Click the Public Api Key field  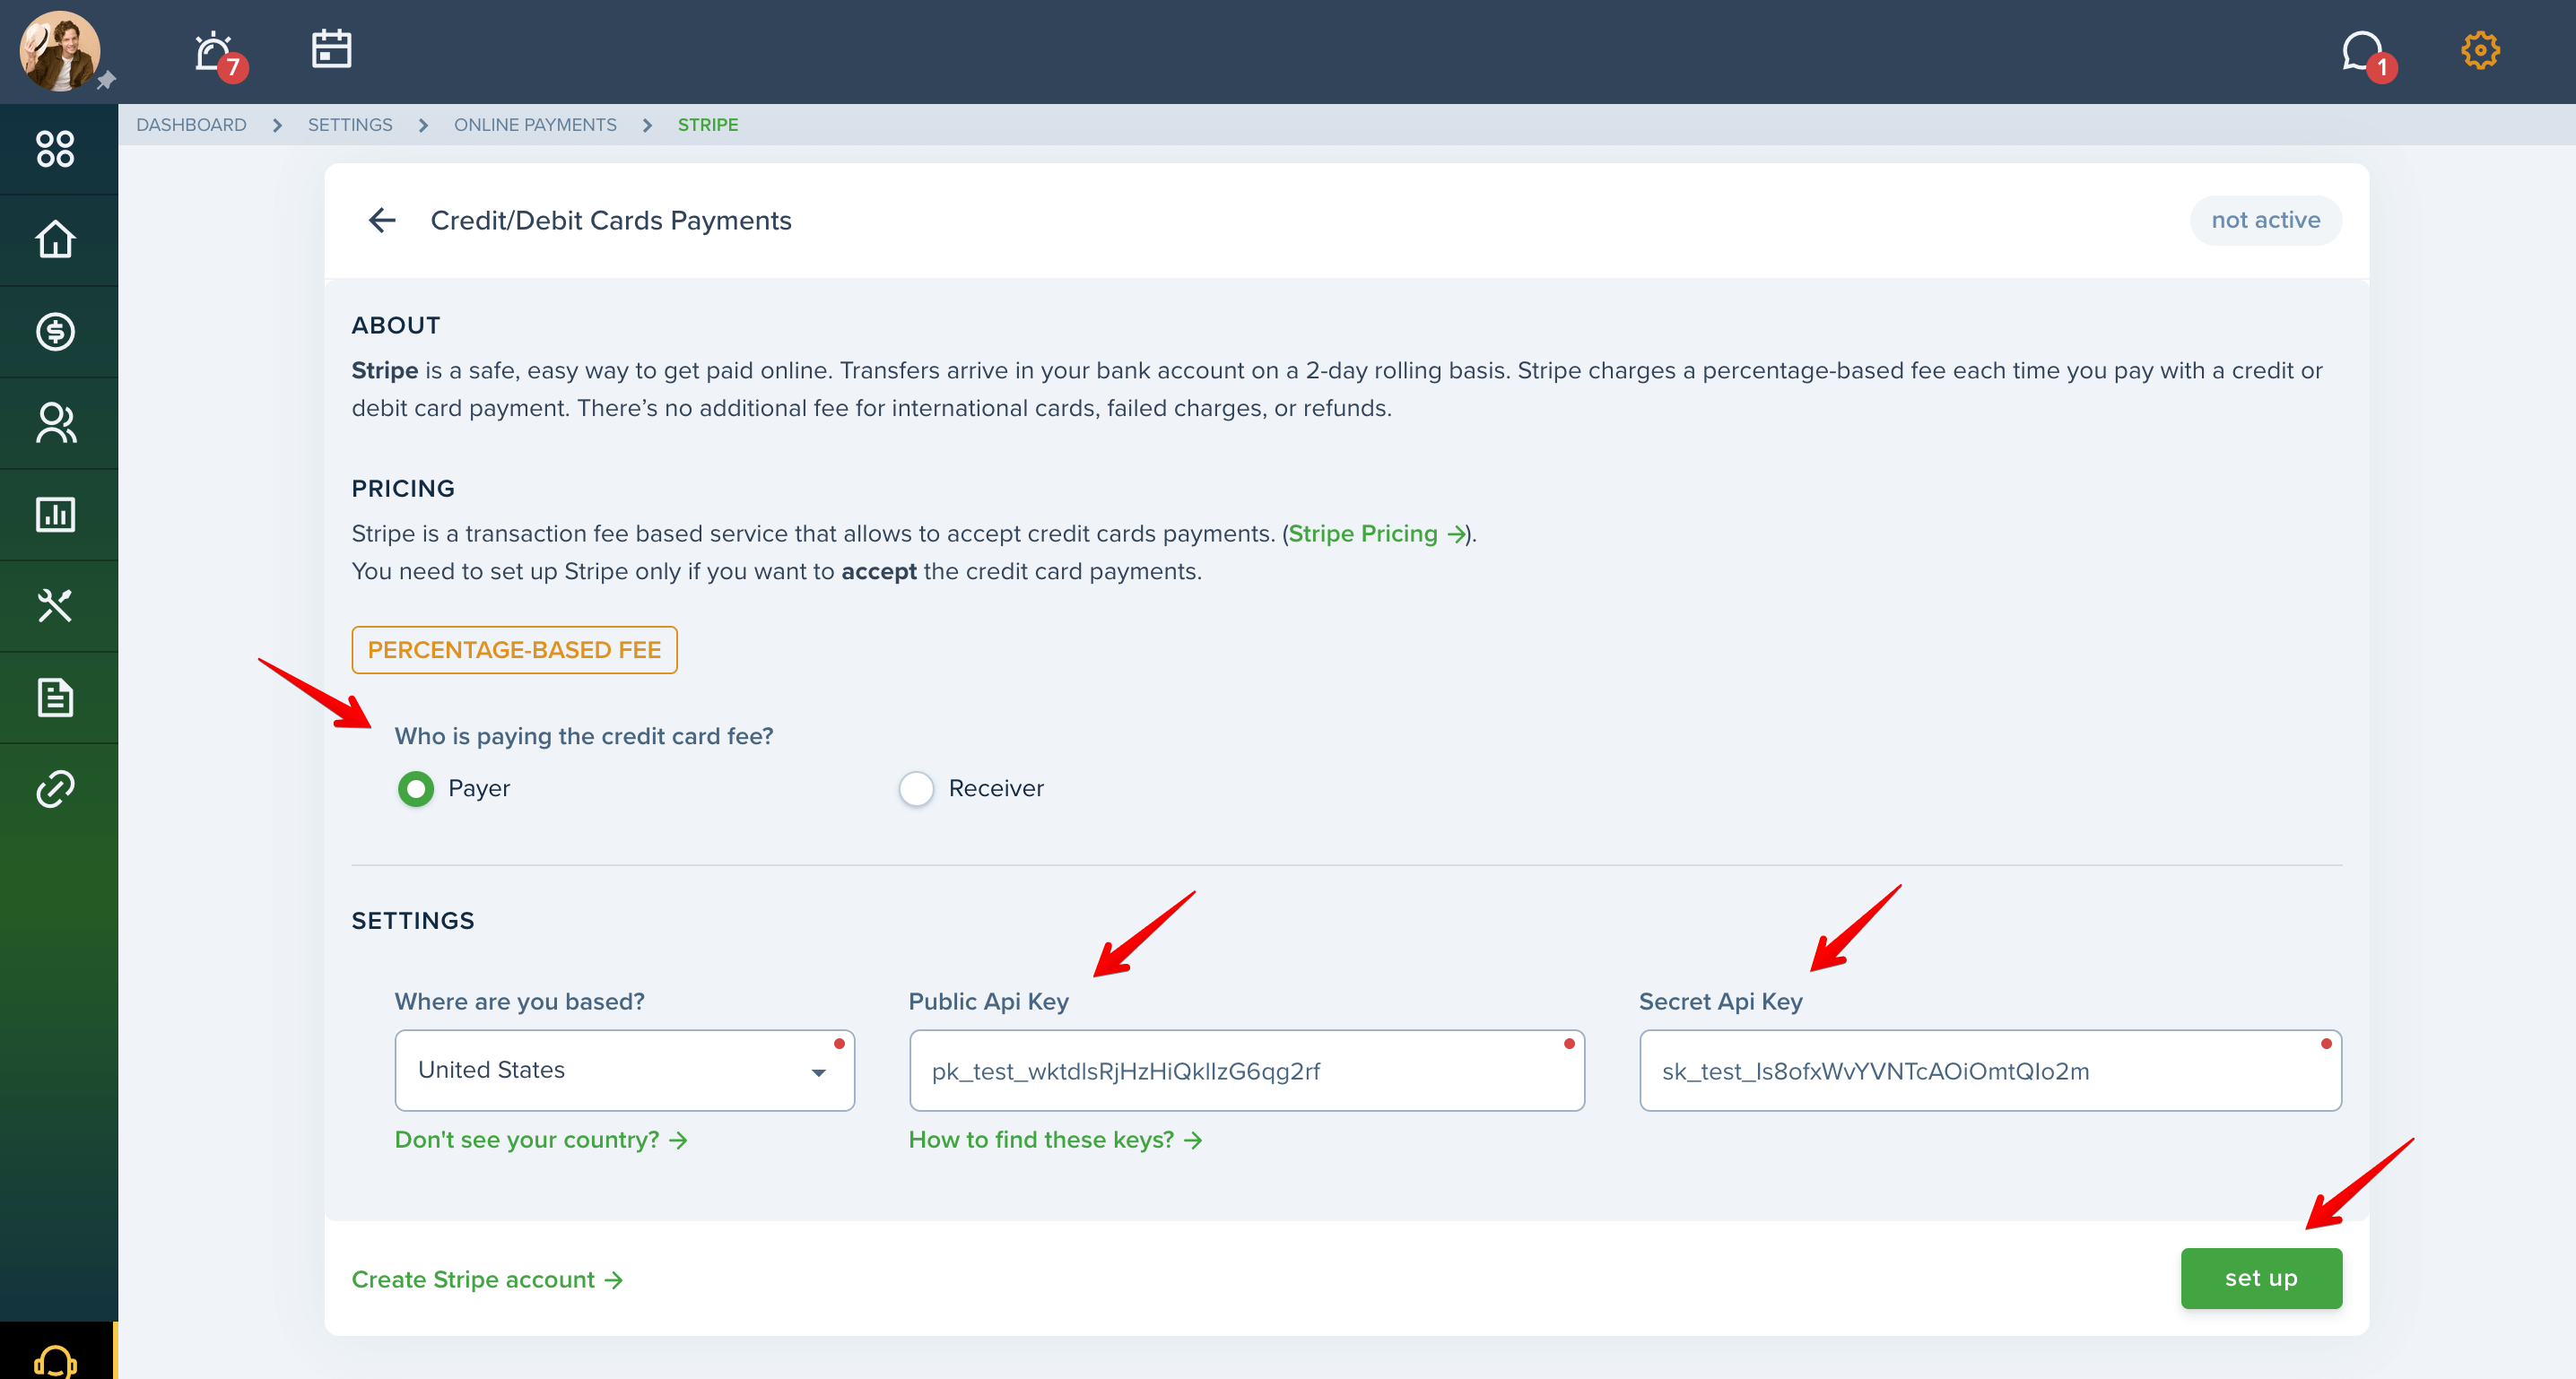1246,1071
